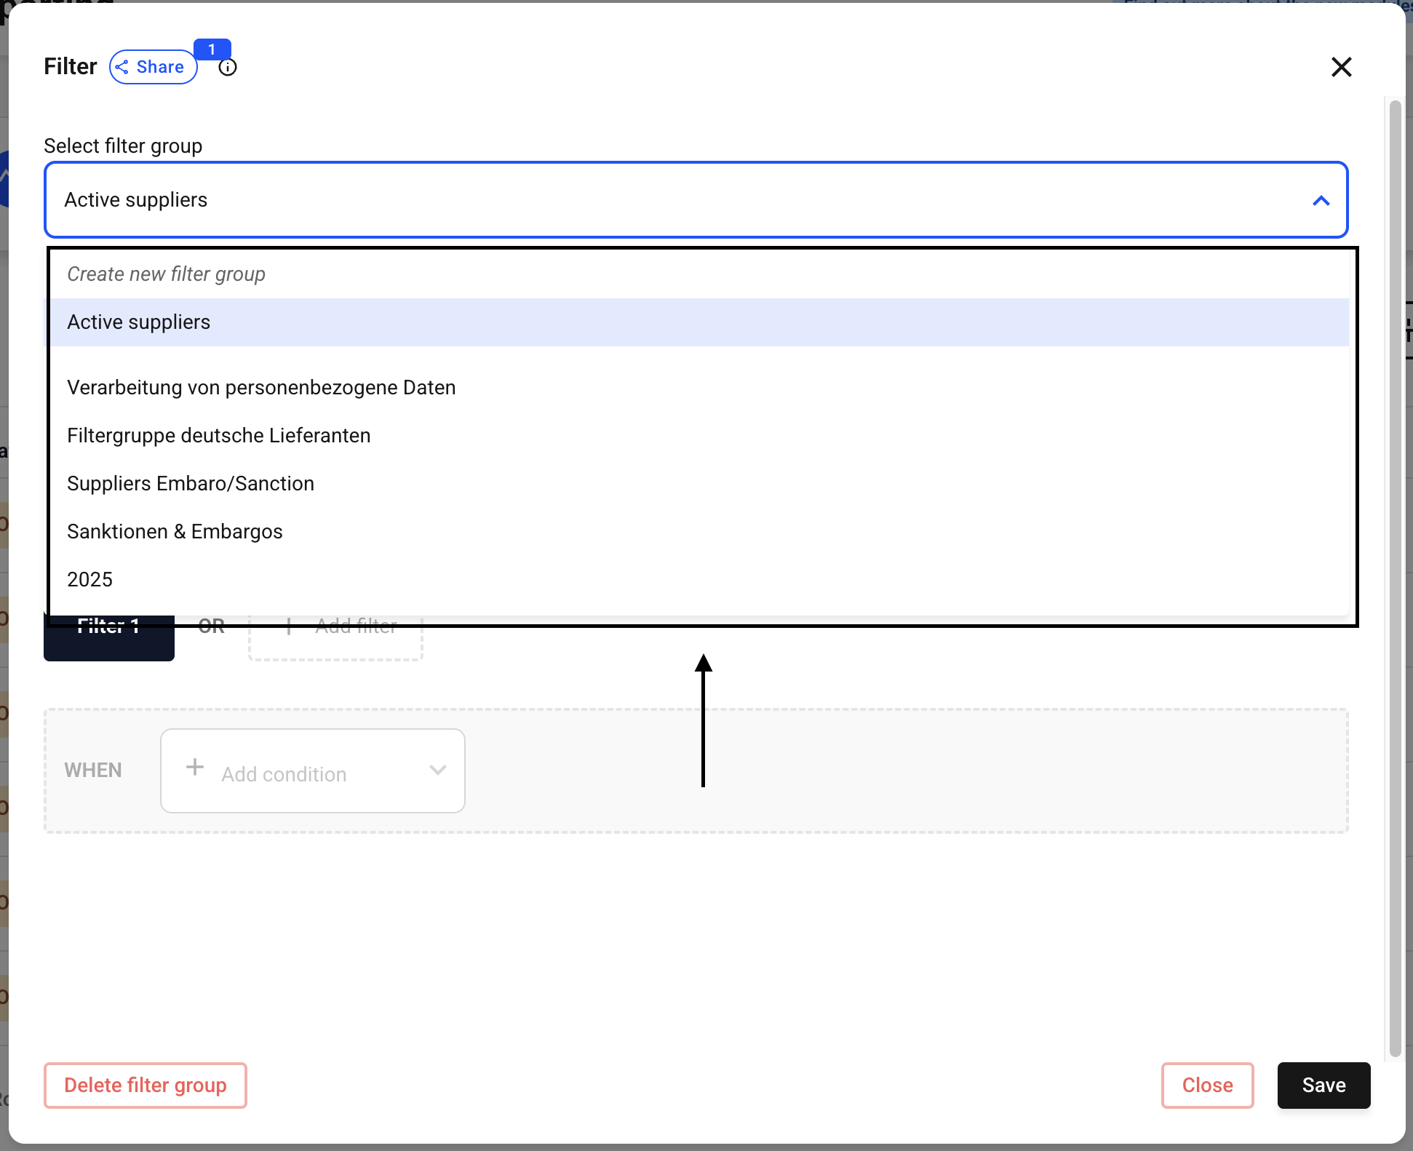
Task: Collapse the filter group dropdown using the chevron
Action: (1321, 201)
